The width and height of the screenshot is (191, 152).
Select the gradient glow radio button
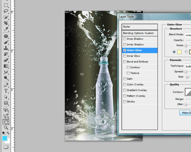(186, 52)
